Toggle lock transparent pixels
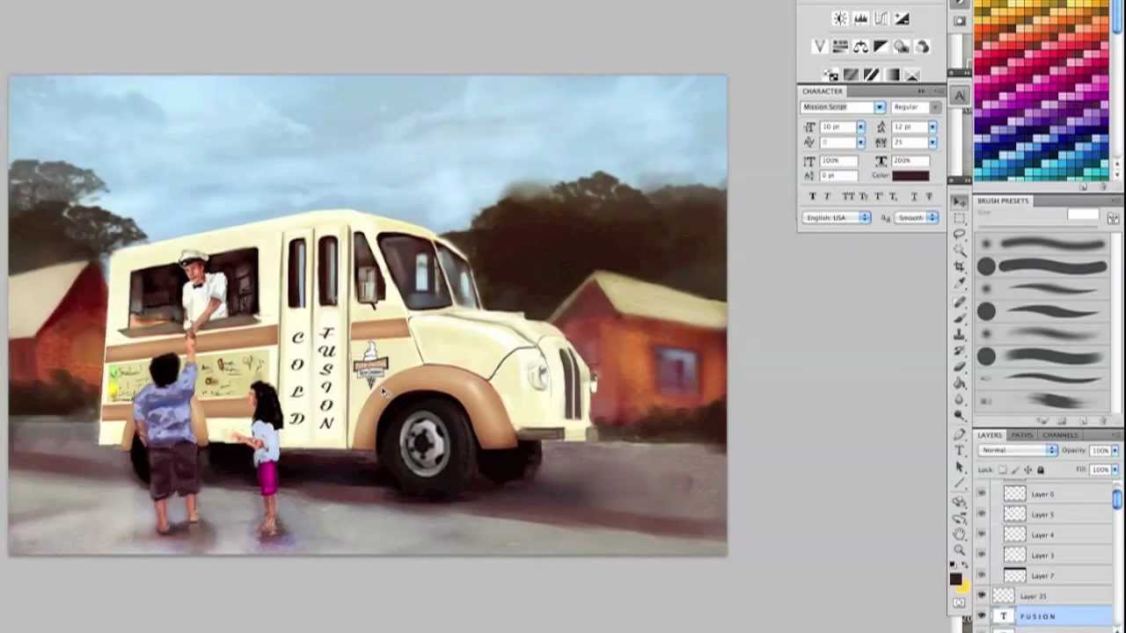Screen dimensions: 1126x633 click(1003, 470)
